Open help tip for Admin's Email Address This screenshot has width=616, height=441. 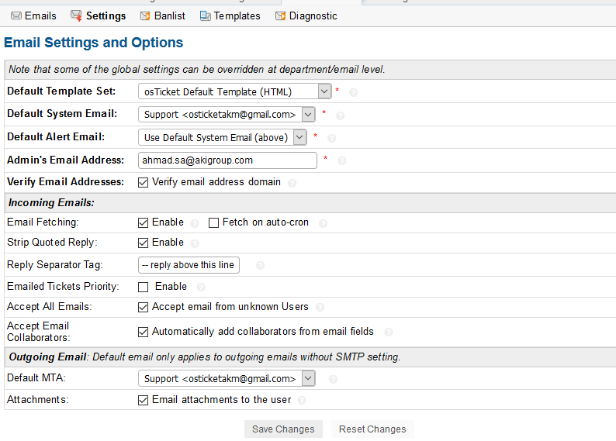(342, 161)
